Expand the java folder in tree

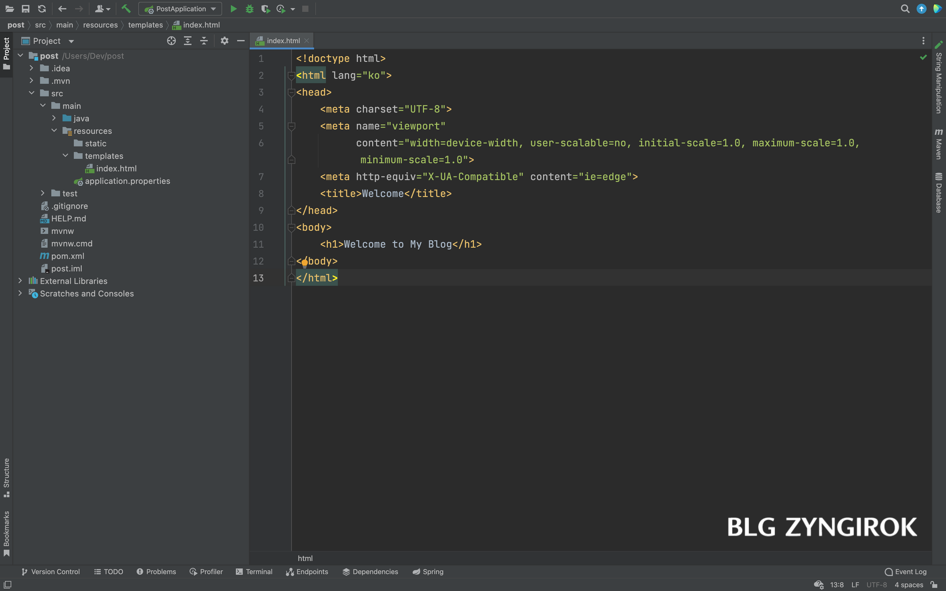(x=54, y=118)
